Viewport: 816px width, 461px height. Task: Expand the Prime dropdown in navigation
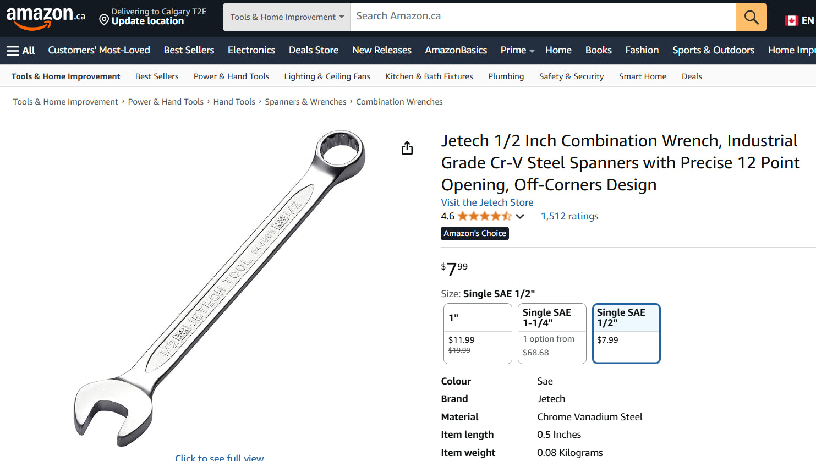tap(517, 50)
